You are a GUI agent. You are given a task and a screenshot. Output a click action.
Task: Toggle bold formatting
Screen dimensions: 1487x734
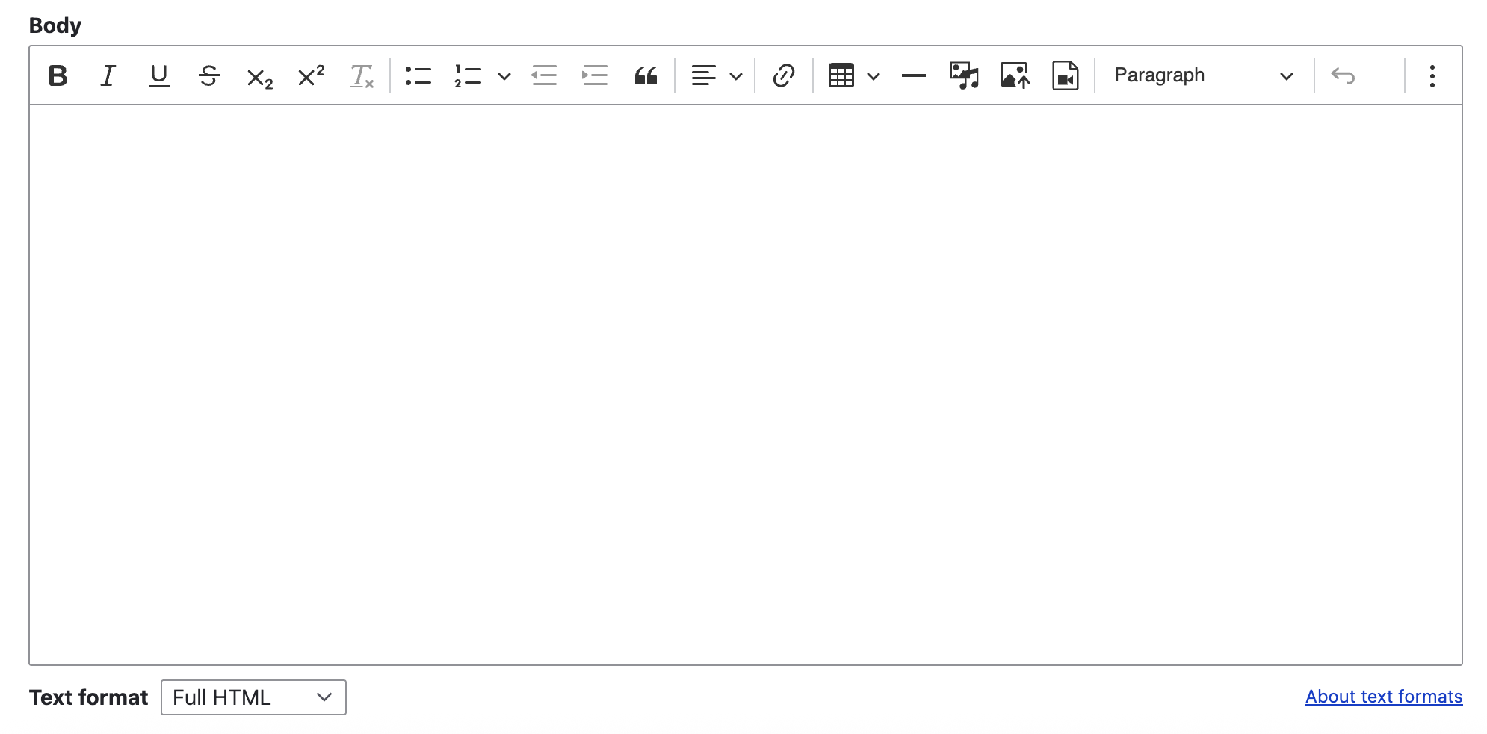coord(58,75)
